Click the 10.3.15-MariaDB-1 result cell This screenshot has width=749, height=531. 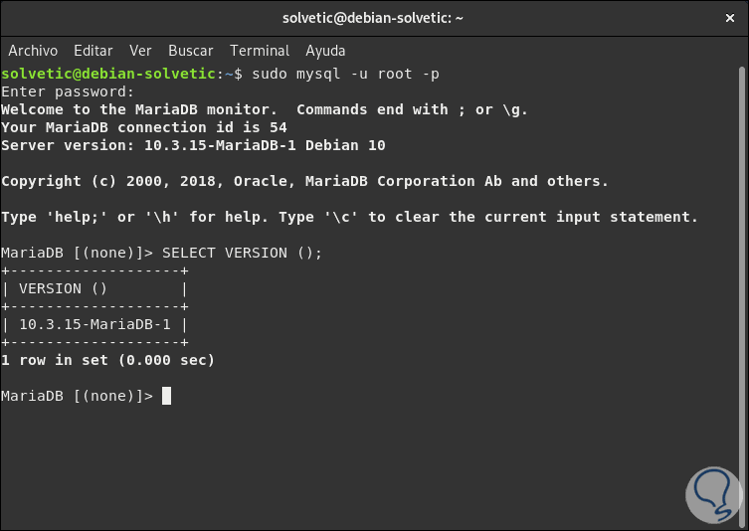point(94,324)
